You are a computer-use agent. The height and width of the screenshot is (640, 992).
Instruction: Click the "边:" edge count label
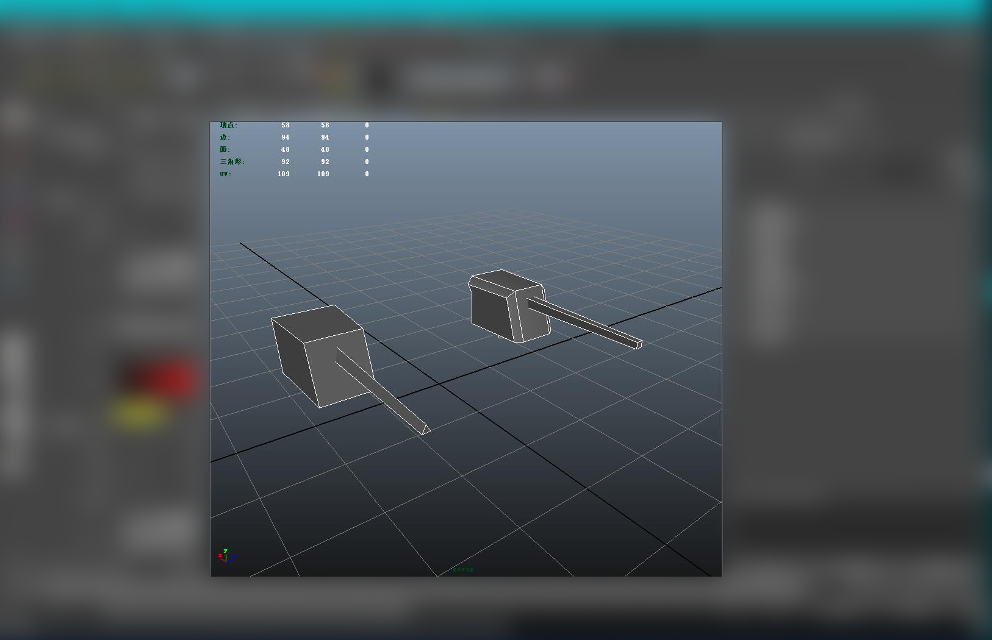click(225, 137)
